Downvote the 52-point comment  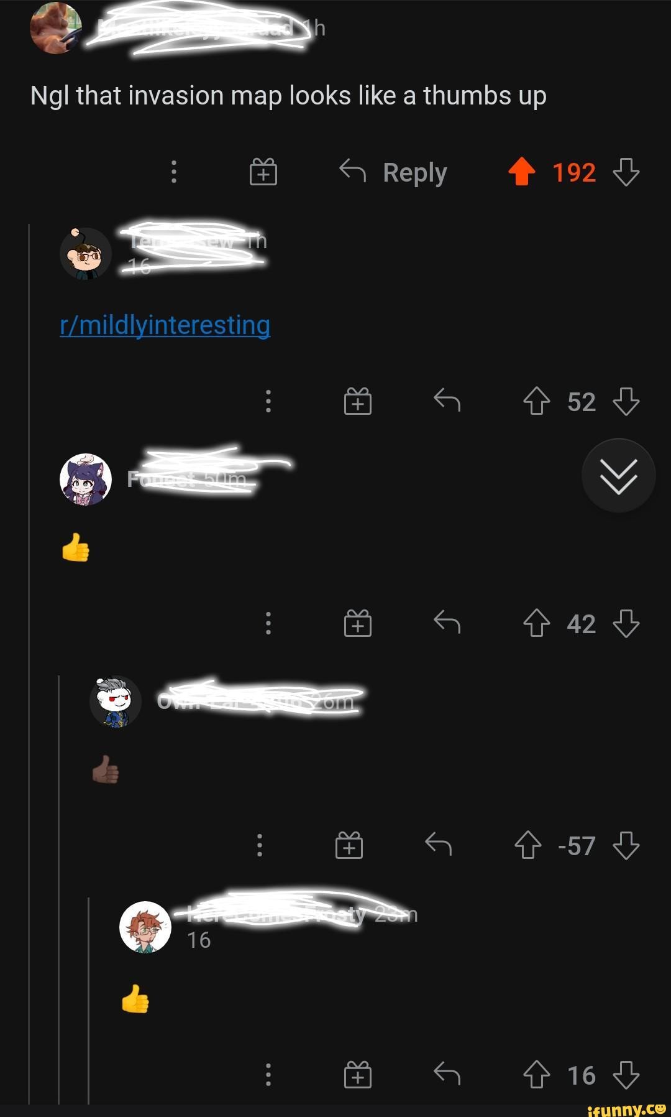point(626,402)
